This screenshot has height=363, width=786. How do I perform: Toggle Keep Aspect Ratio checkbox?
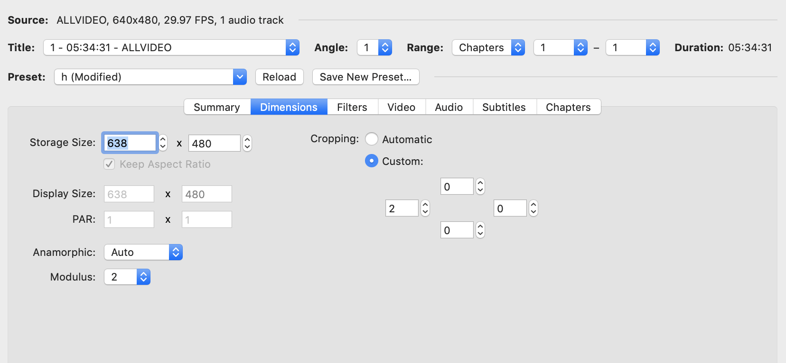(110, 164)
